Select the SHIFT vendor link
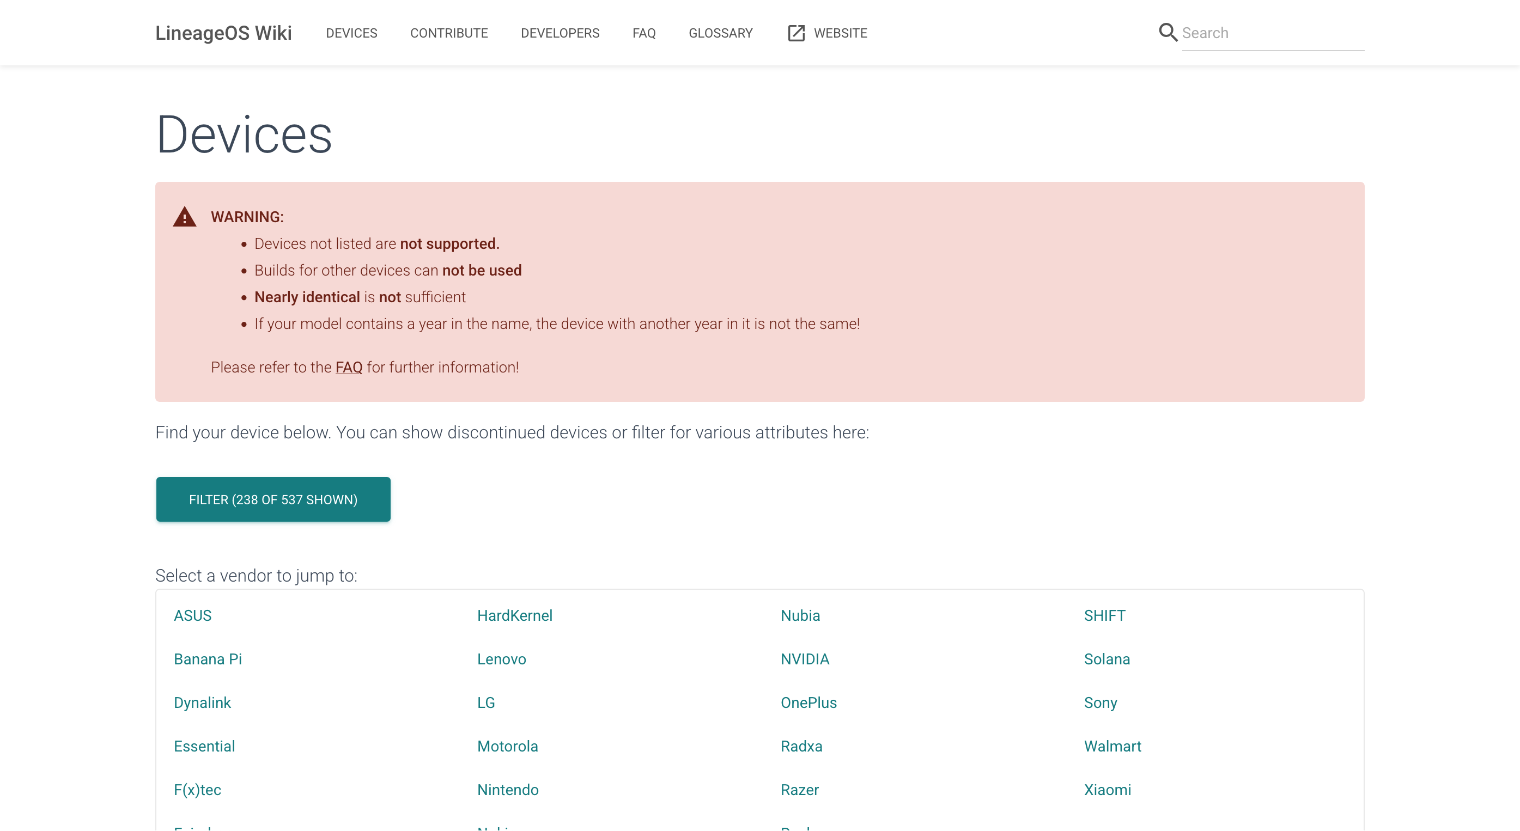 click(1105, 615)
